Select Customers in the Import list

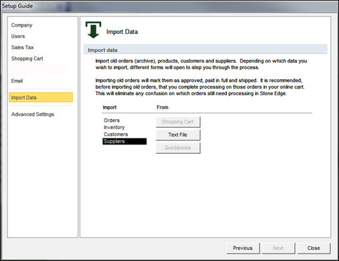pyautogui.click(x=116, y=134)
